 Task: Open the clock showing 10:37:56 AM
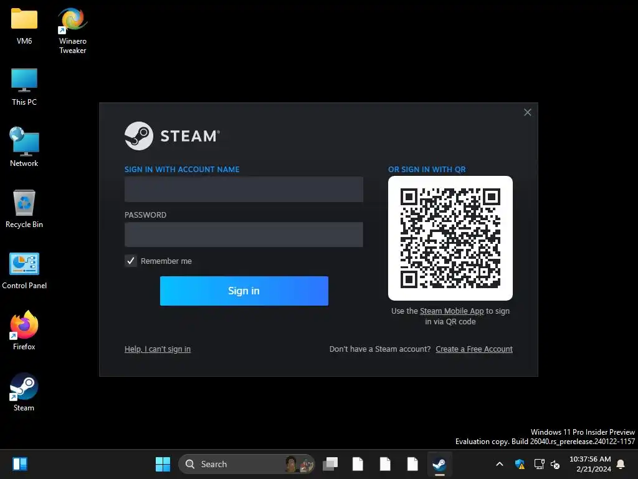coord(590,464)
